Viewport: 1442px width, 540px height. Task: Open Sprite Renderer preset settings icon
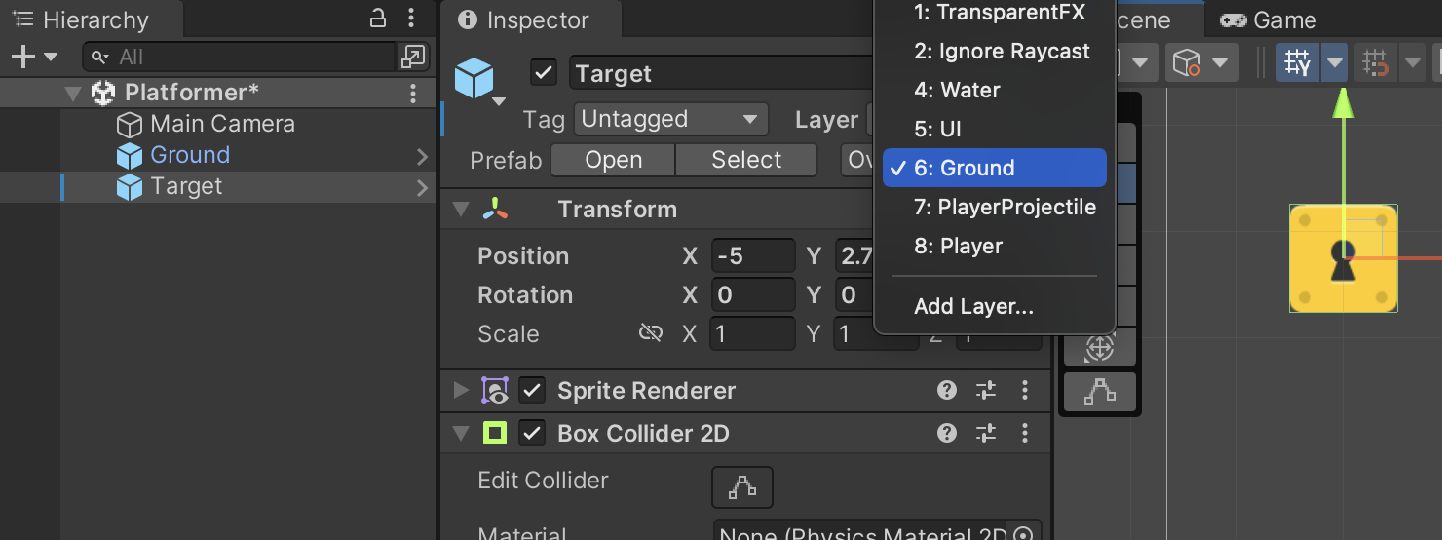pyautogui.click(x=986, y=391)
